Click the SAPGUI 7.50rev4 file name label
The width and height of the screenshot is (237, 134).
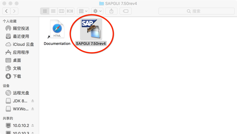pos(91,44)
